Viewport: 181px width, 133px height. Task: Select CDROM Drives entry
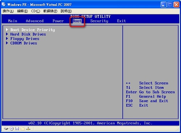pyautogui.click(x=24, y=43)
